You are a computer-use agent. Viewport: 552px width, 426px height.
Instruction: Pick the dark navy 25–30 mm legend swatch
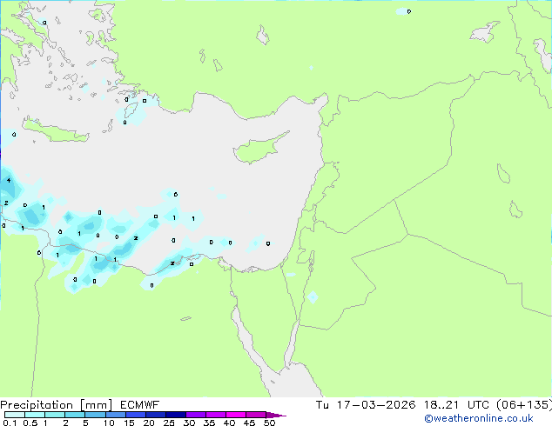[176, 415]
